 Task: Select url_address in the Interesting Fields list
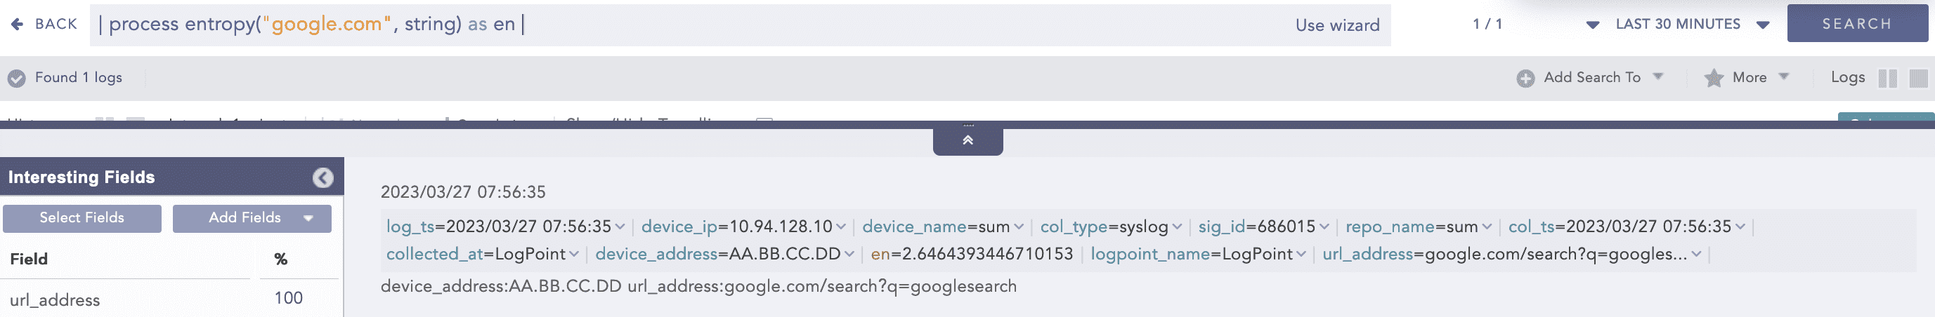[55, 299]
